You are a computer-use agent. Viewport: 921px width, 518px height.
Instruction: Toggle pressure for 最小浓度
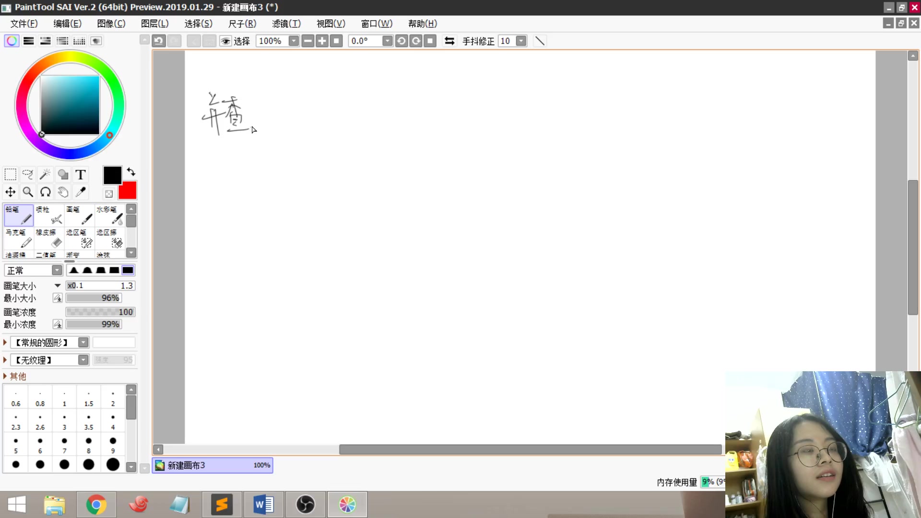click(x=58, y=325)
